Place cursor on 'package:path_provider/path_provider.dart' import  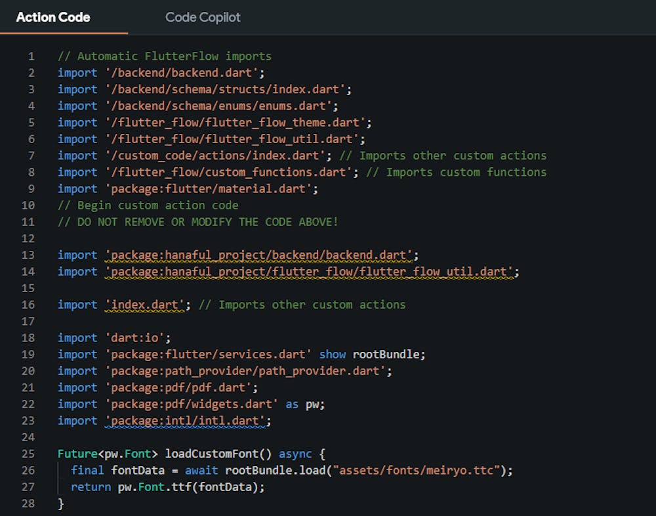pos(245,371)
